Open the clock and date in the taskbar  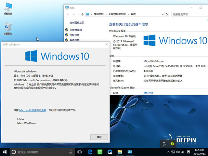(x=200, y=152)
